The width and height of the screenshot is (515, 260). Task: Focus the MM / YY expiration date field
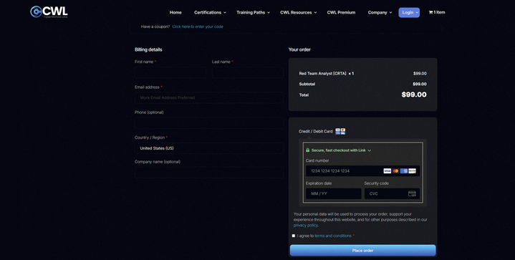tap(333, 193)
